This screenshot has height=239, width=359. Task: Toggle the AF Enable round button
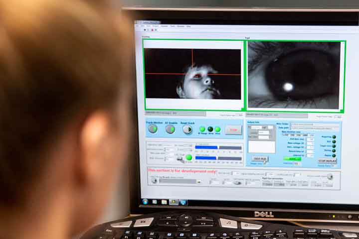click(x=170, y=129)
